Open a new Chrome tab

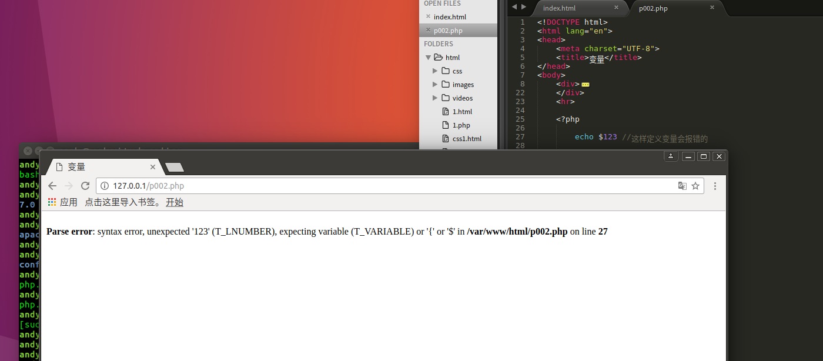174,168
